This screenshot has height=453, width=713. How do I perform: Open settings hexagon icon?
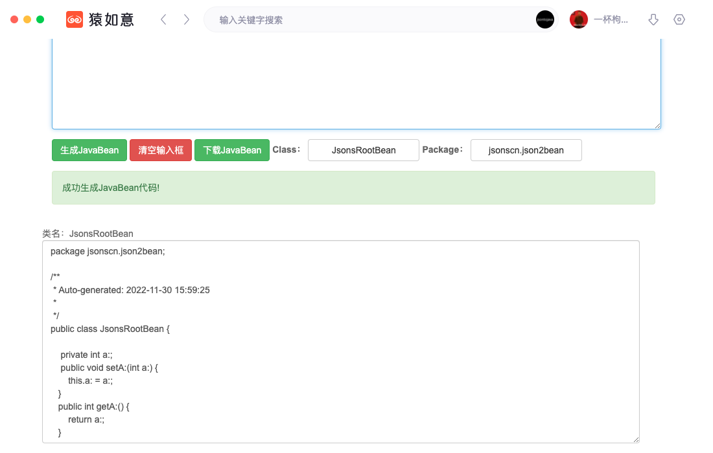coord(679,19)
